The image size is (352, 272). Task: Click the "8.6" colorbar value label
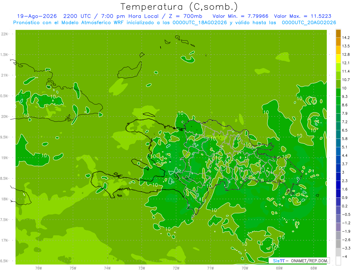(345, 105)
